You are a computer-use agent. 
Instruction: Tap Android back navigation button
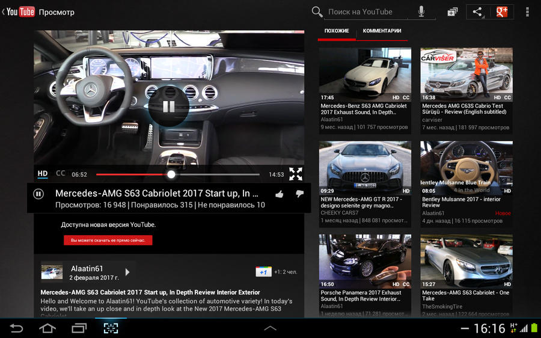pos(16,328)
